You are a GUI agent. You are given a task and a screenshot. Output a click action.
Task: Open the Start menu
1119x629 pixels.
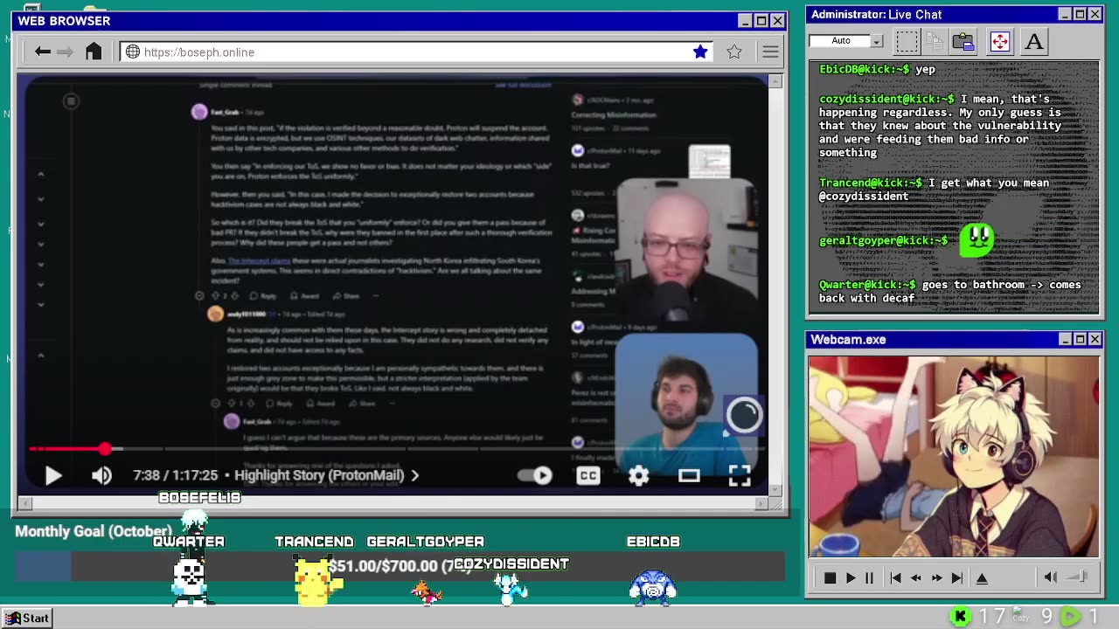pyautogui.click(x=26, y=618)
